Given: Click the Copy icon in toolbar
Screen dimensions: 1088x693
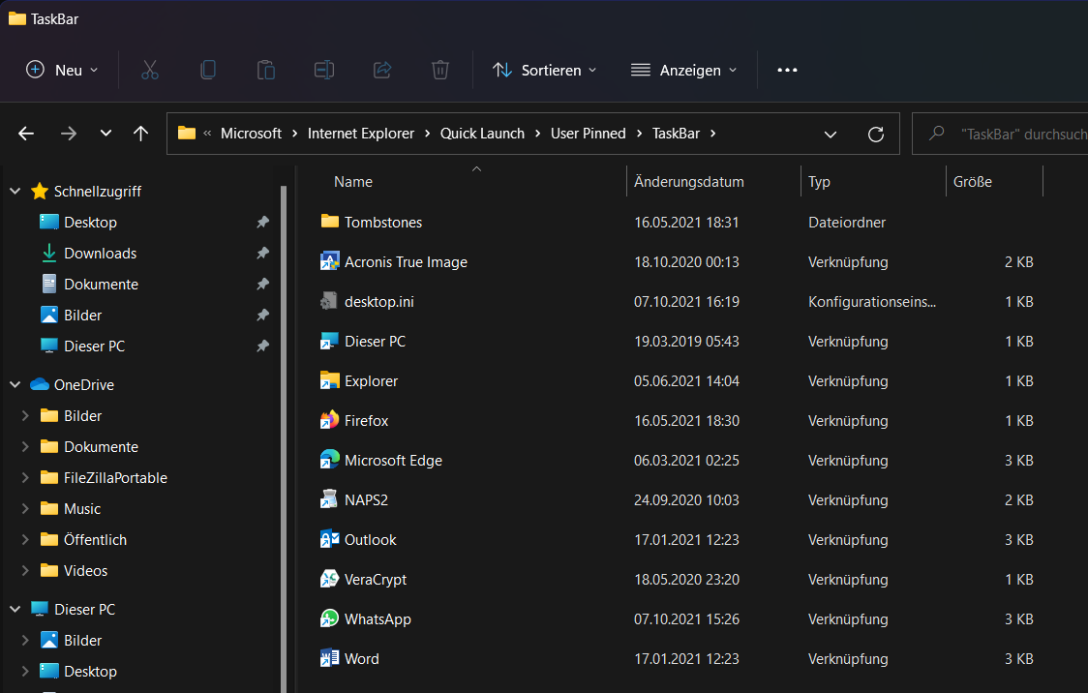Looking at the screenshot, I should pos(208,70).
